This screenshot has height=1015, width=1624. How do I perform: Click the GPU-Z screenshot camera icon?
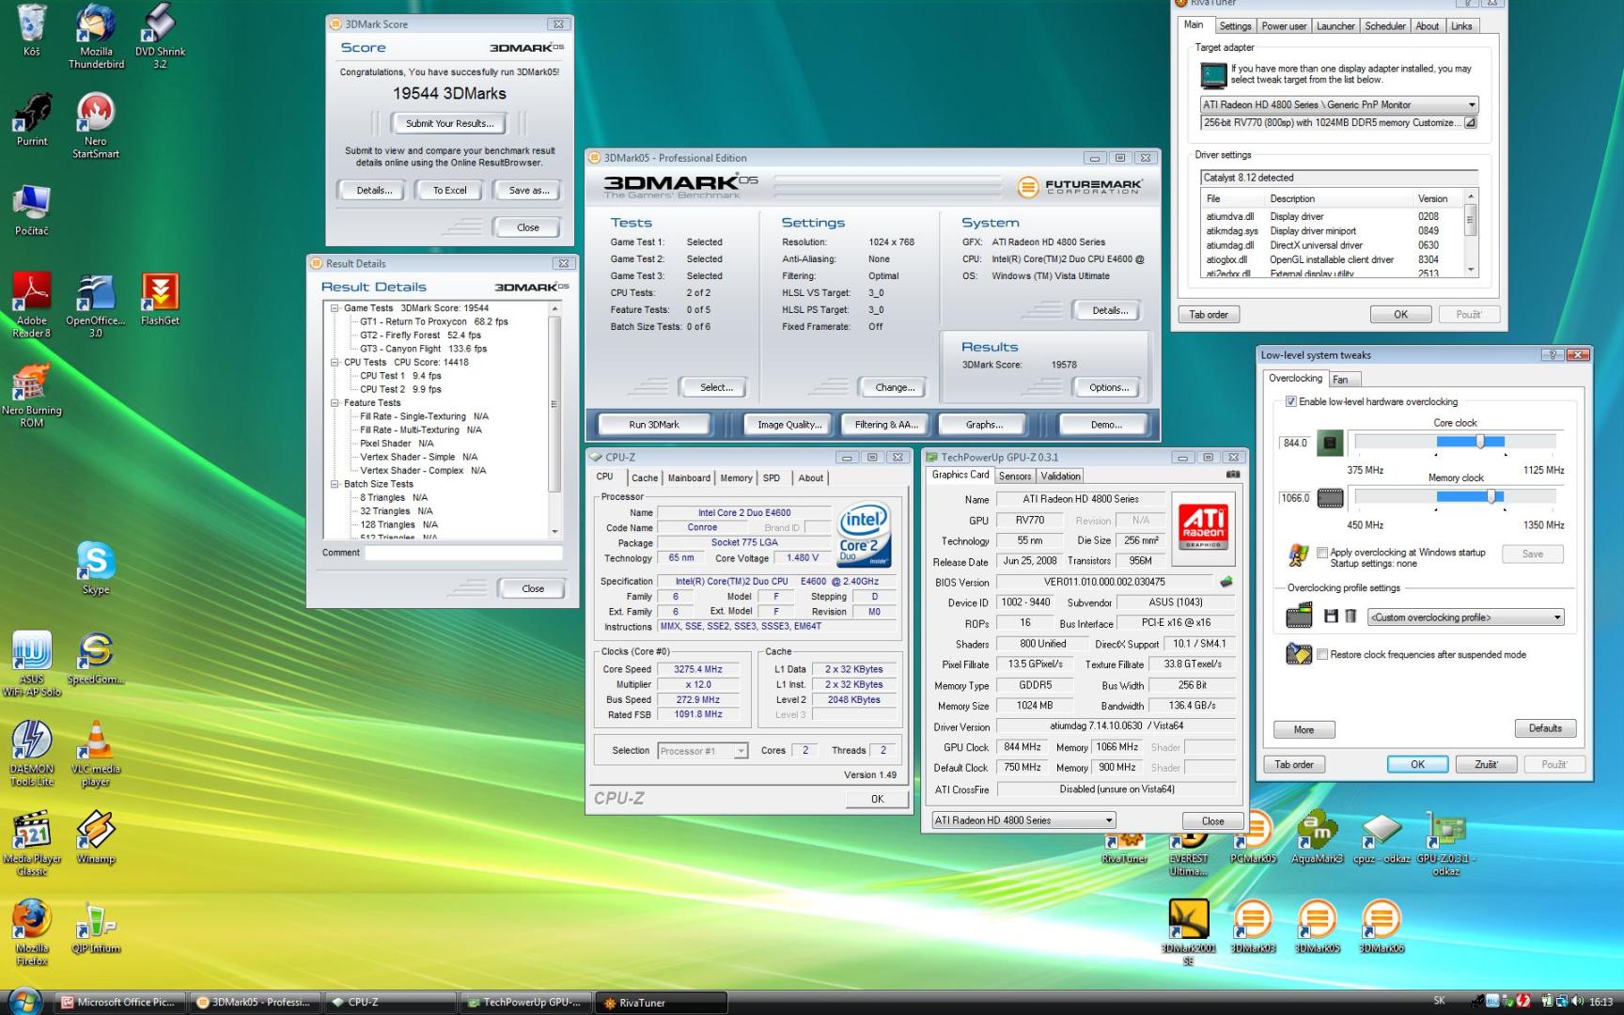coord(1232,475)
